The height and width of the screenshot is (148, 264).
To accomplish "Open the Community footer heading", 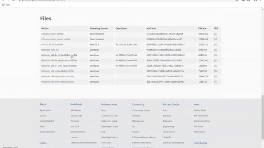I will coord(138,104).
